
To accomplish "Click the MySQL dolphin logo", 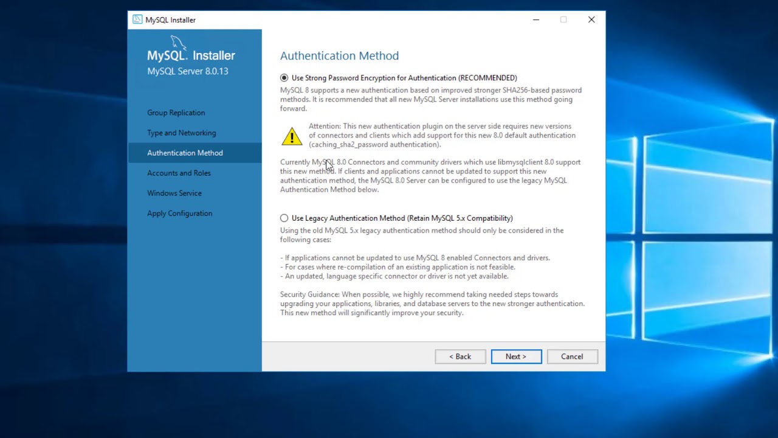I will [177, 43].
